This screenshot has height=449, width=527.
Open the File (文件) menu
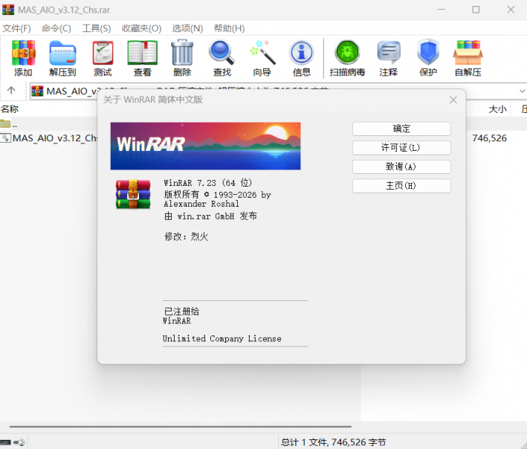pos(16,28)
